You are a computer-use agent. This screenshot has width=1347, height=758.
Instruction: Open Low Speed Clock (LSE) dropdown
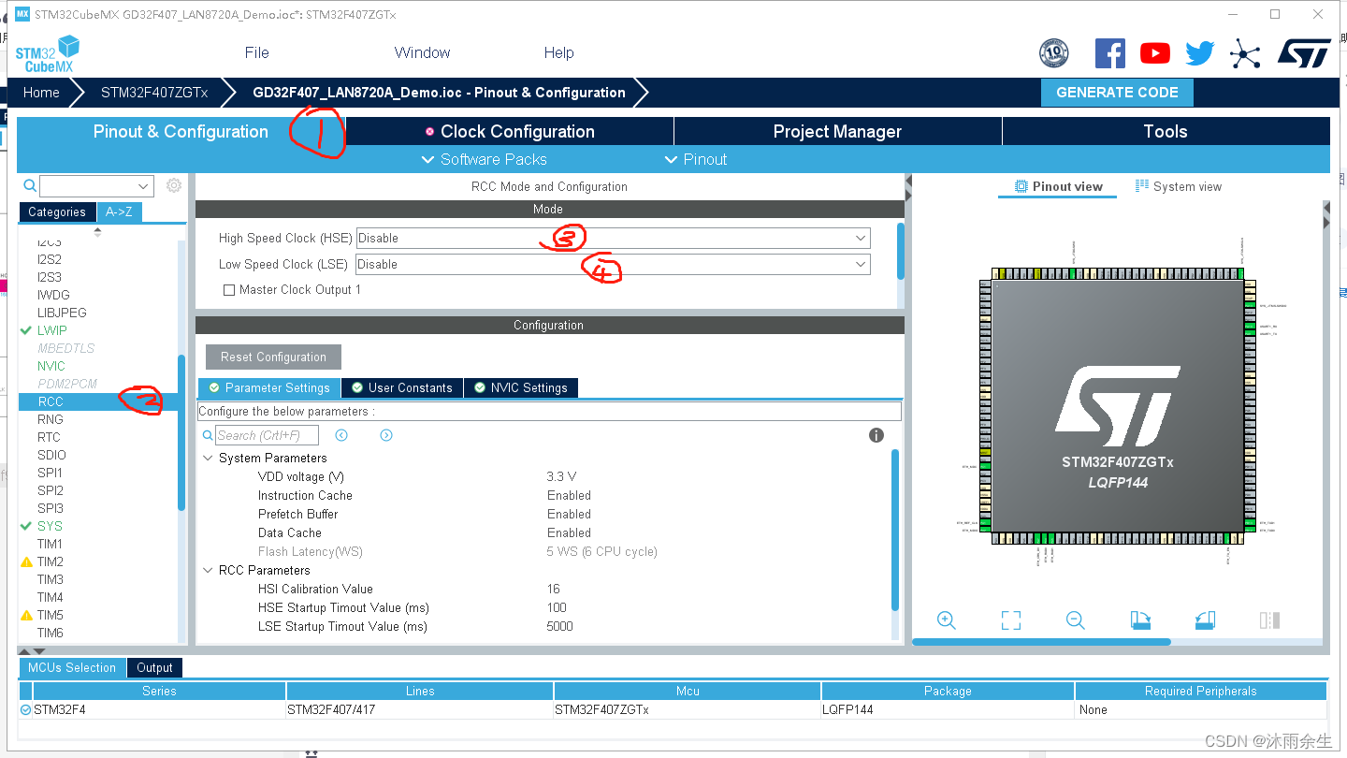pyautogui.click(x=614, y=264)
